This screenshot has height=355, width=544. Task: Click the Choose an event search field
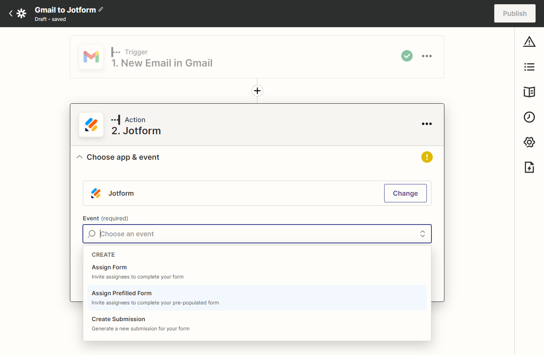pyautogui.click(x=255, y=234)
